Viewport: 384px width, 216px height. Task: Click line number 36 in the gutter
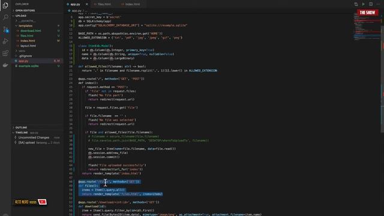71,132
